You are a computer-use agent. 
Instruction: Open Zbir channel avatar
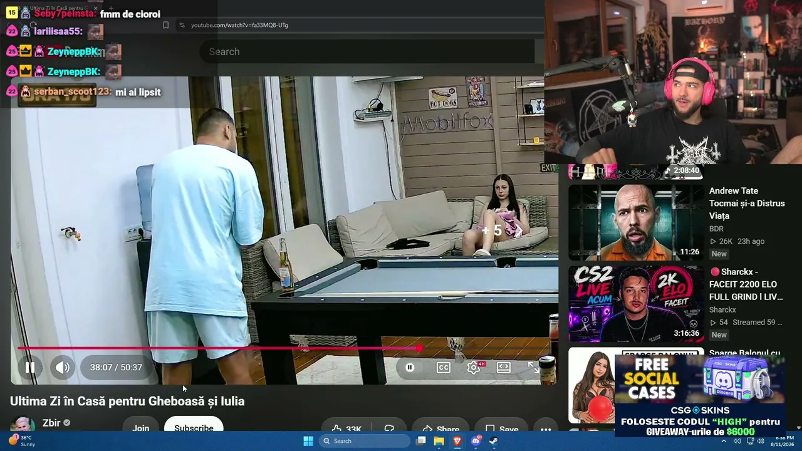tap(22, 424)
